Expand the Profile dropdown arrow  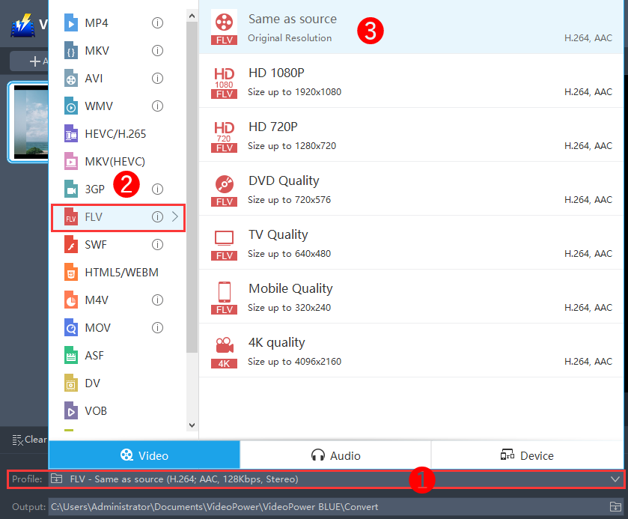pos(615,479)
